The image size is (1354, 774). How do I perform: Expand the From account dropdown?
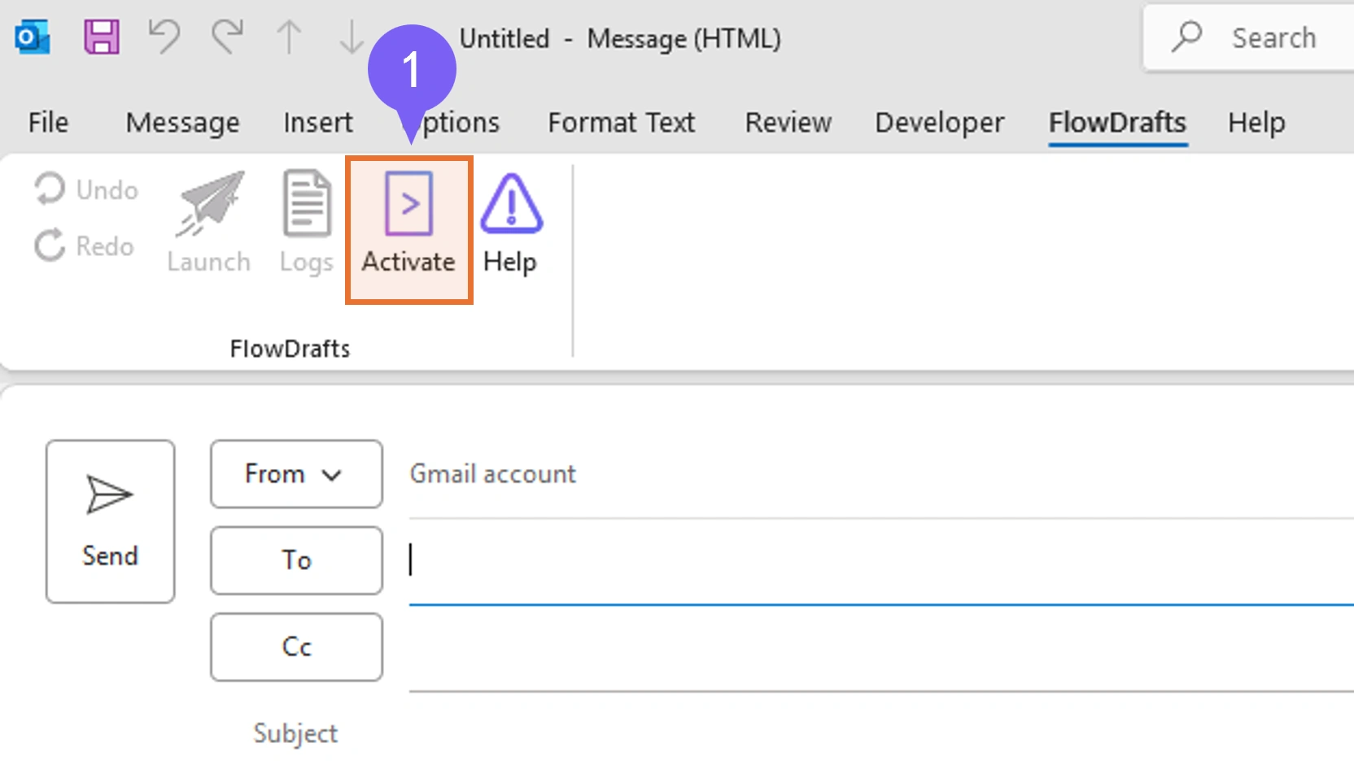pyautogui.click(x=296, y=474)
